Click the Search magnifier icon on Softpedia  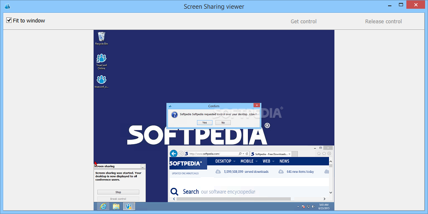point(174,192)
